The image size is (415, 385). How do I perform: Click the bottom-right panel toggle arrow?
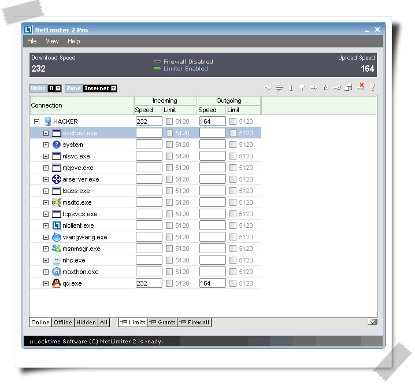coord(373,322)
